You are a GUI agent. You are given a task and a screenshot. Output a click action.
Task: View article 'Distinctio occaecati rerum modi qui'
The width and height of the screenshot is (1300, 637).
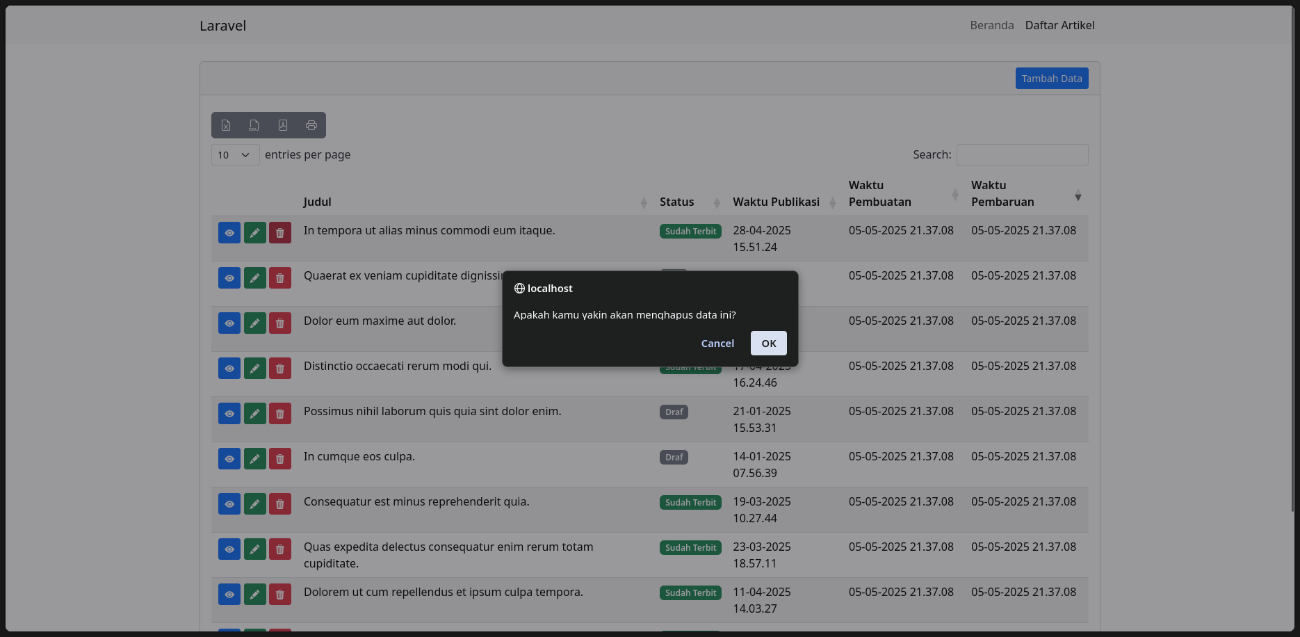pyautogui.click(x=229, y=369)
